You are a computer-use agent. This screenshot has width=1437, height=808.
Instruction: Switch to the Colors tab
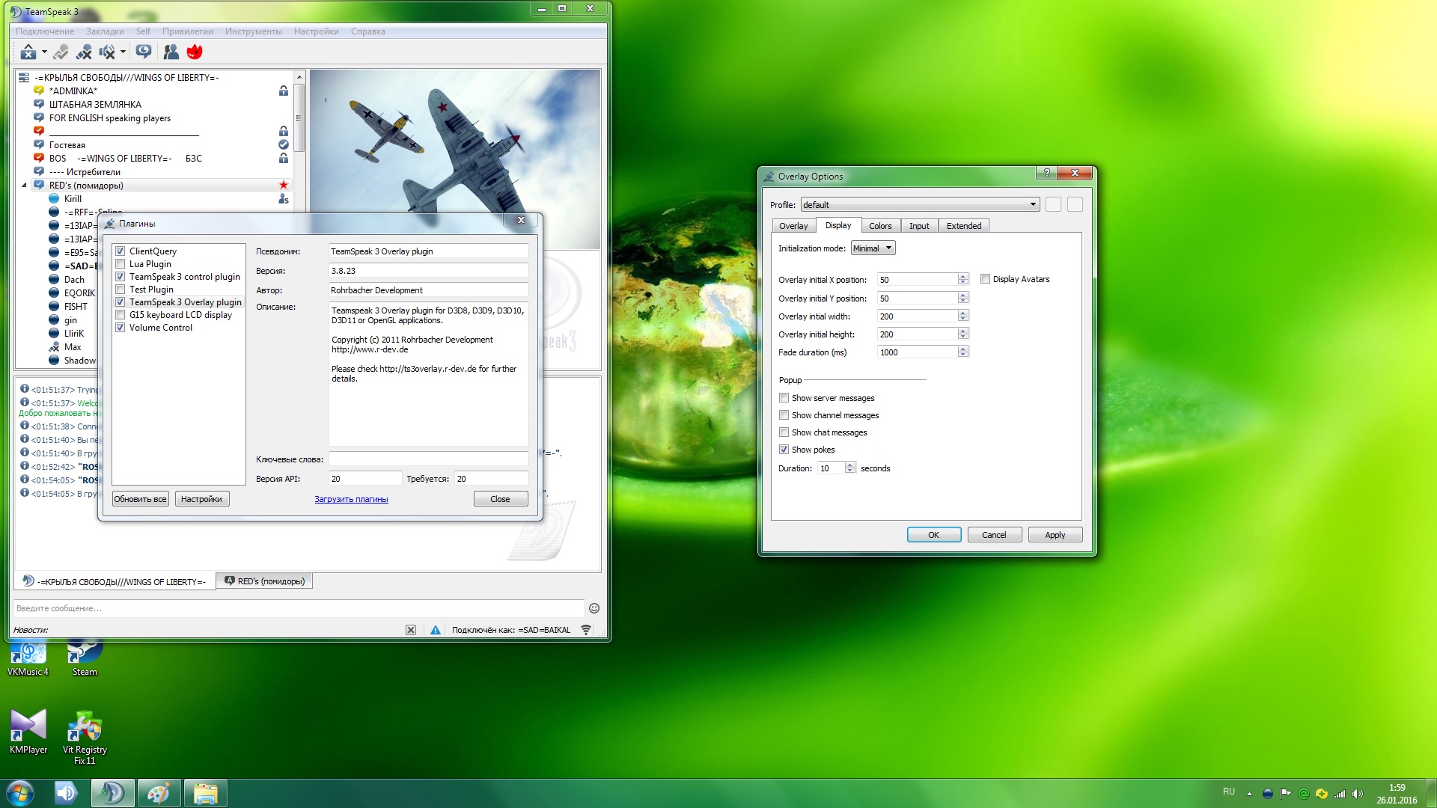880,226
